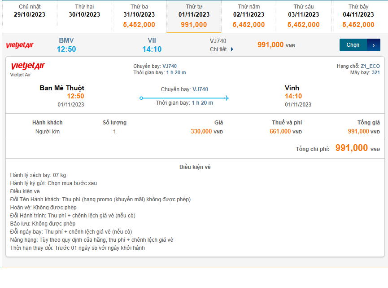Click flight number VJ740 in summary row
The height and width of the screenshot is (288, 388).
(218, 41)
